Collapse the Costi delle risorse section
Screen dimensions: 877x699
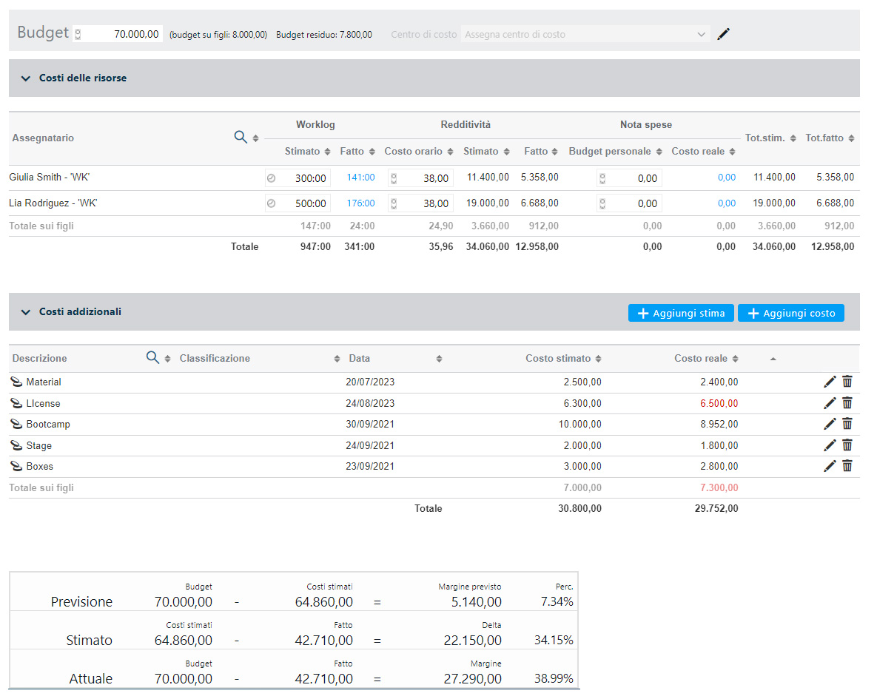27,78
